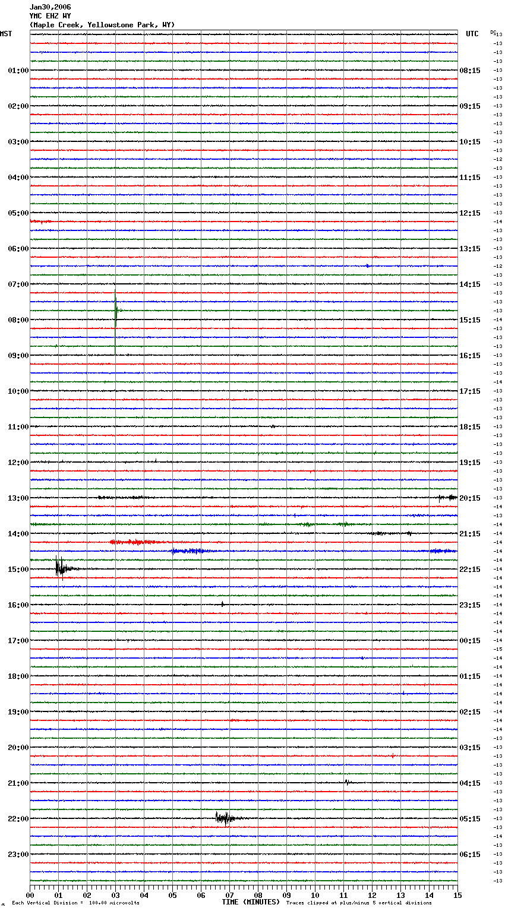Select the 15:00 MST time label
Screen dimensions: 505x911
18,570
